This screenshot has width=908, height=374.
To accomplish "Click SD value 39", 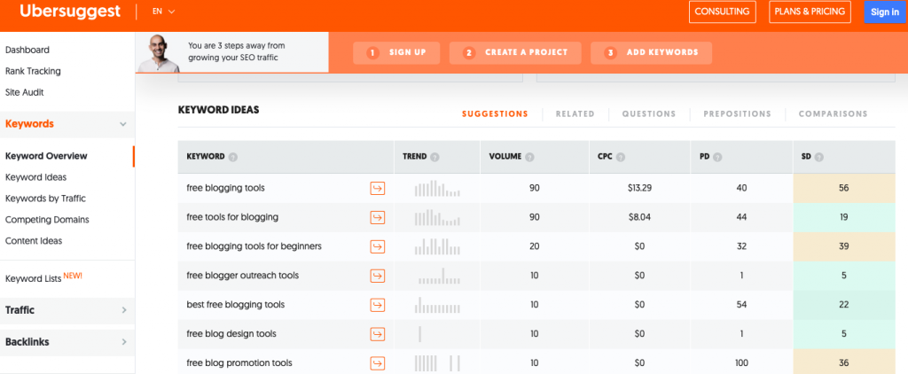I will (844, 246).
